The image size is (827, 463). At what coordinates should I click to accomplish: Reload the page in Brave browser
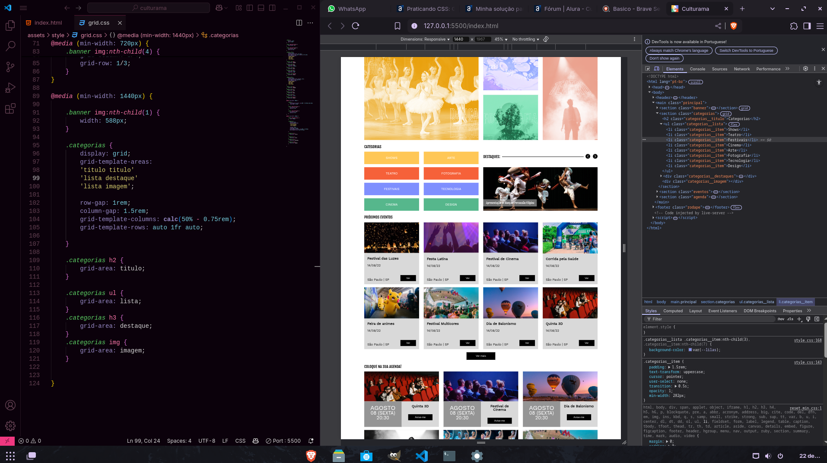(356, 26)
